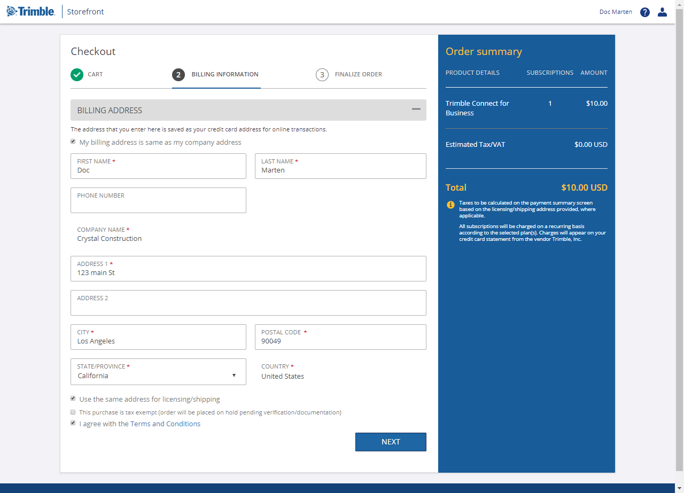Viewport: 684px width, 493px height.
Task: Click the page vertical scrollbar
Action: [680, 240]
